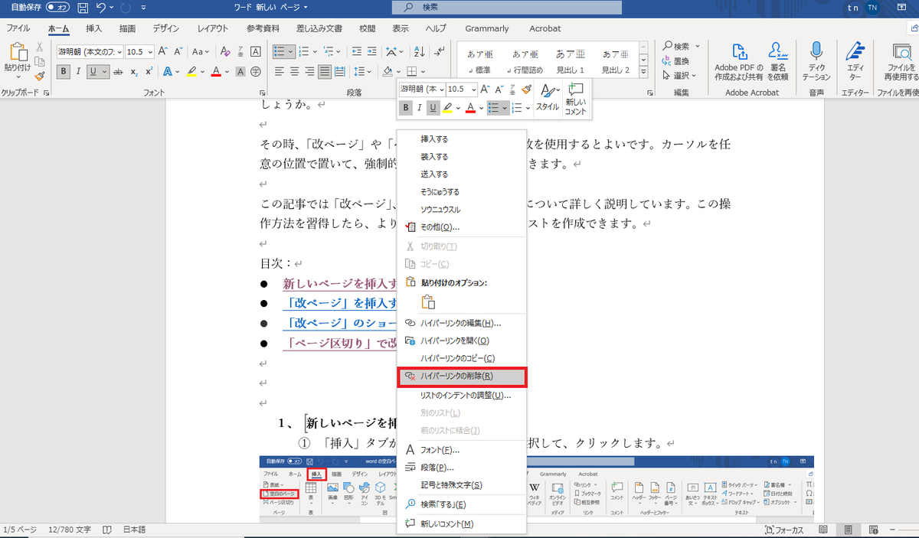Open the mini toolbar スタイル dropdown
Image resolution: width=919 pixels, height=538 pixels.
coord(548,98)
